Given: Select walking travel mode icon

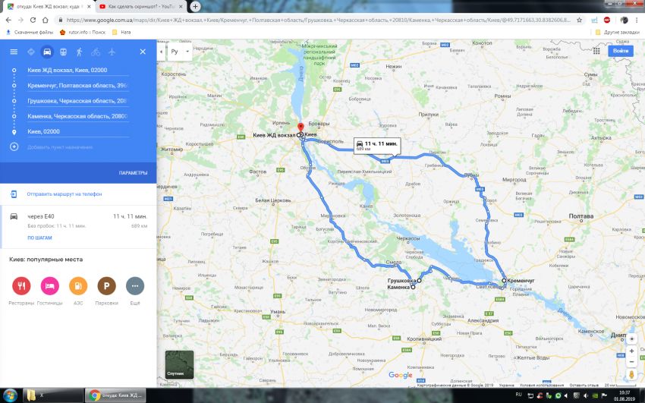Looking at the screenshot, I should click(x=80, y=52).
